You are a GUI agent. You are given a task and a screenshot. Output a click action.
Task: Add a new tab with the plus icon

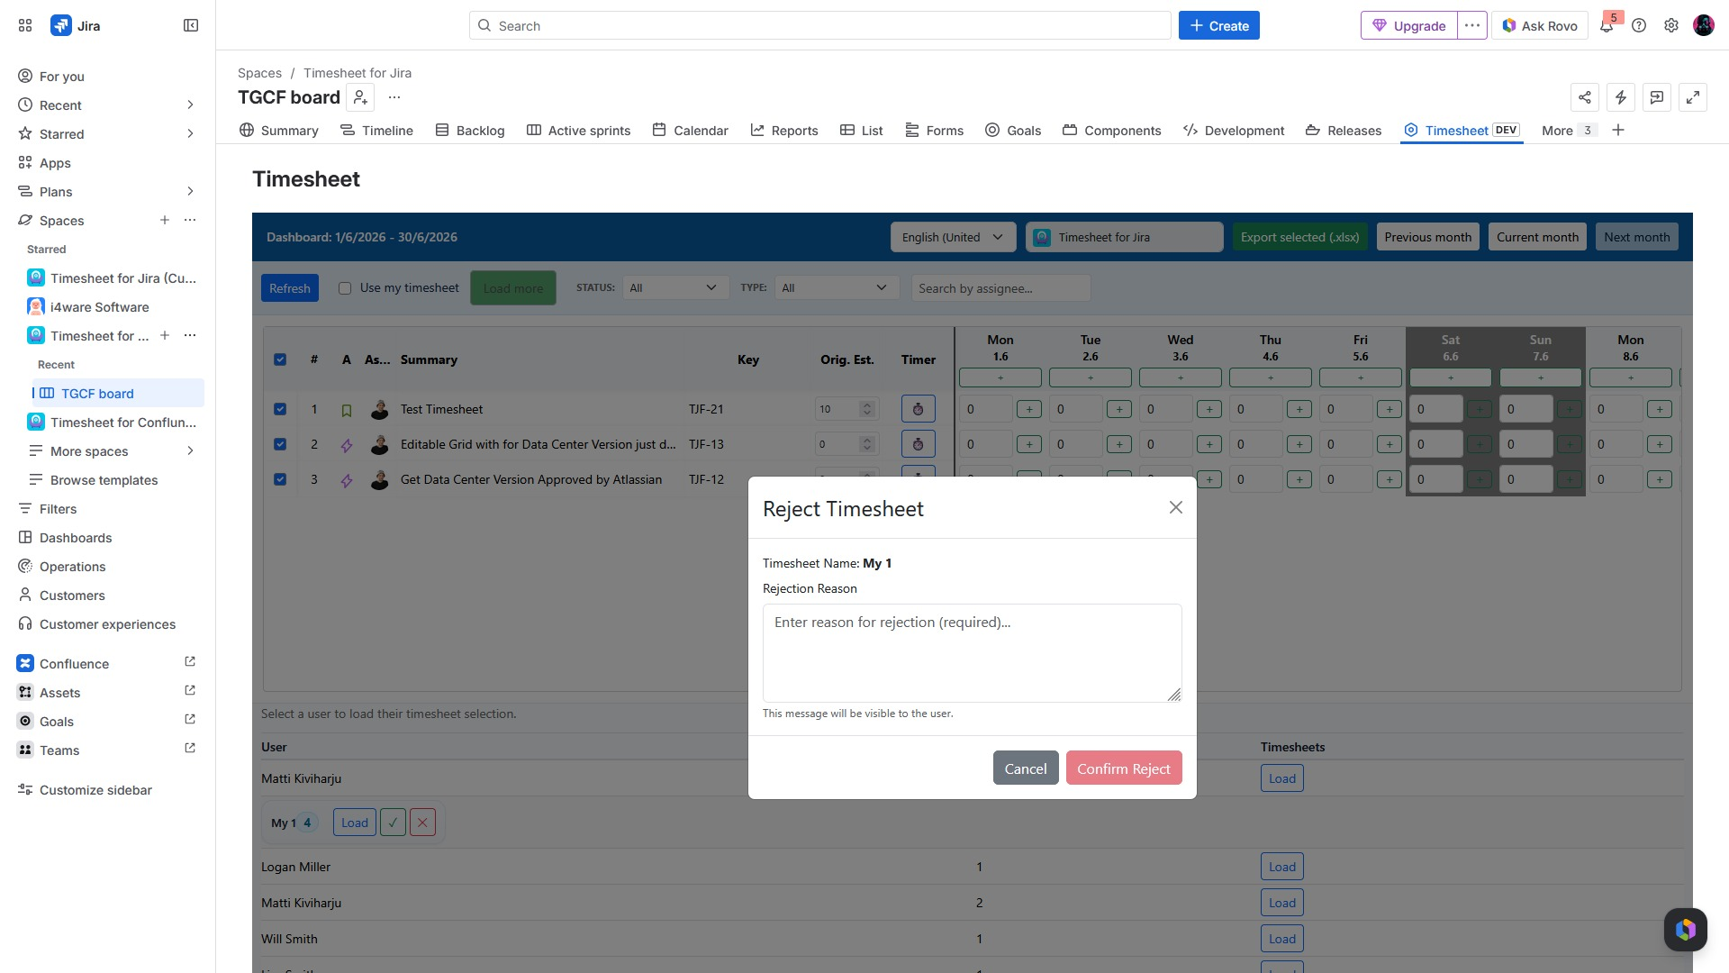(x=1618, y=130)
